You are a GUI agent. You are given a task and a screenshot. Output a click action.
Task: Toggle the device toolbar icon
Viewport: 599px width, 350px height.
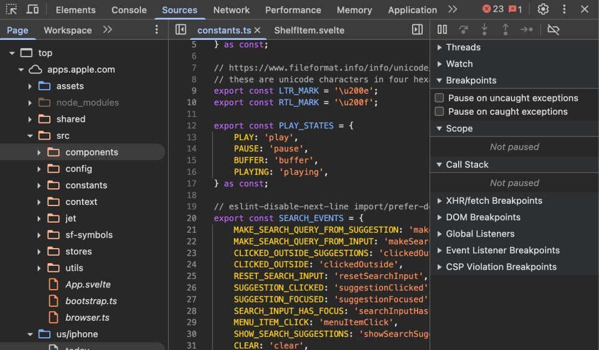[x=33, y=9]
